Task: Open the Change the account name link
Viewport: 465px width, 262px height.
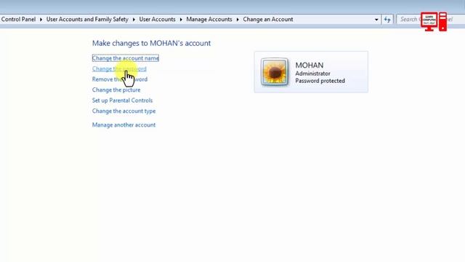Action: tap(126, 58)
